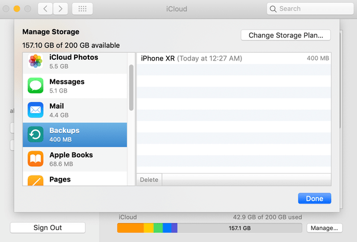Click the blue Done button
The image size is (357, 242).
tap(314, 199)
